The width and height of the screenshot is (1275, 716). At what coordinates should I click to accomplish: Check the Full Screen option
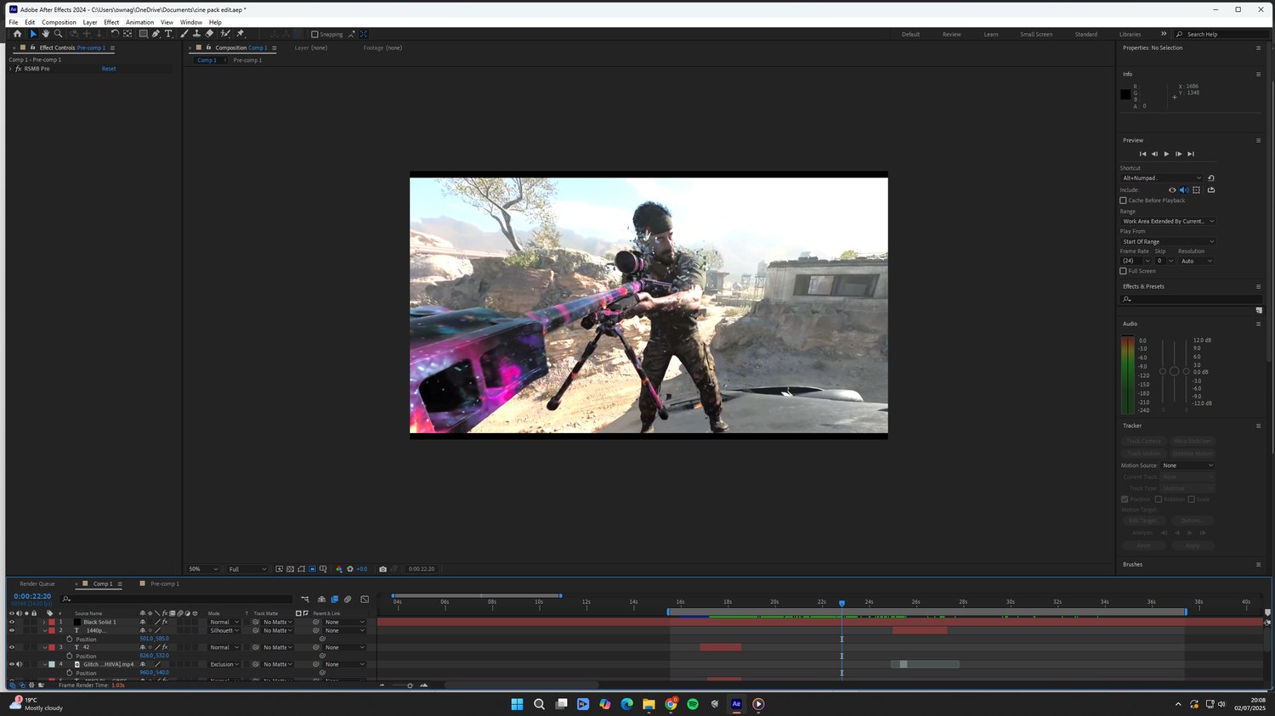[x=1123, y=271]
